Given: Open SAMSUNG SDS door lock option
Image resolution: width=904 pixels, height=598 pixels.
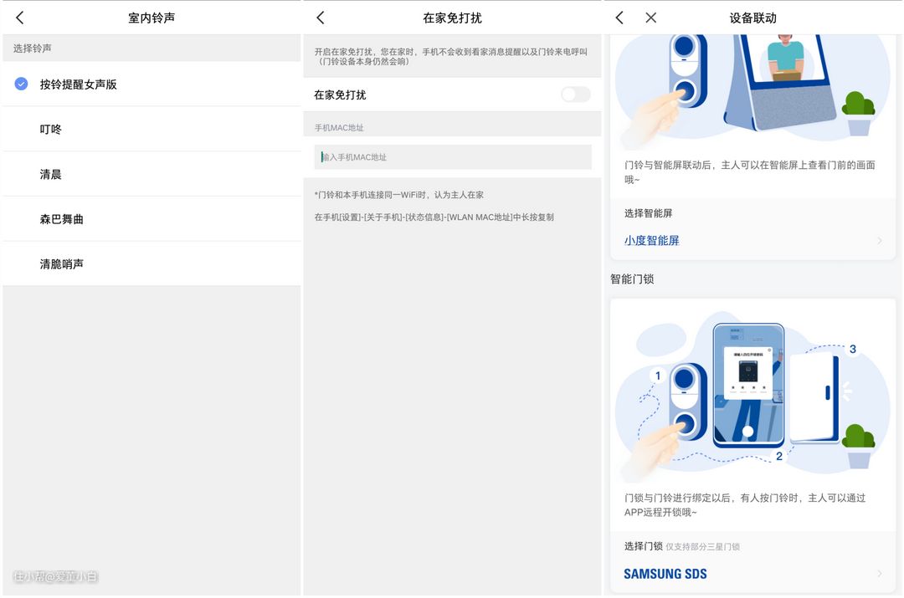Looking at the screenshot, I should pos(665,574).
